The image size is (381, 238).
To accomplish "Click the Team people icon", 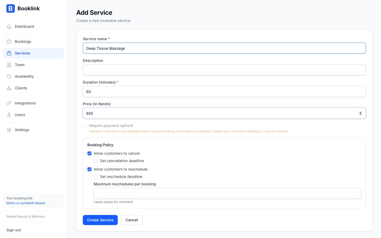I will click(9, 65).
